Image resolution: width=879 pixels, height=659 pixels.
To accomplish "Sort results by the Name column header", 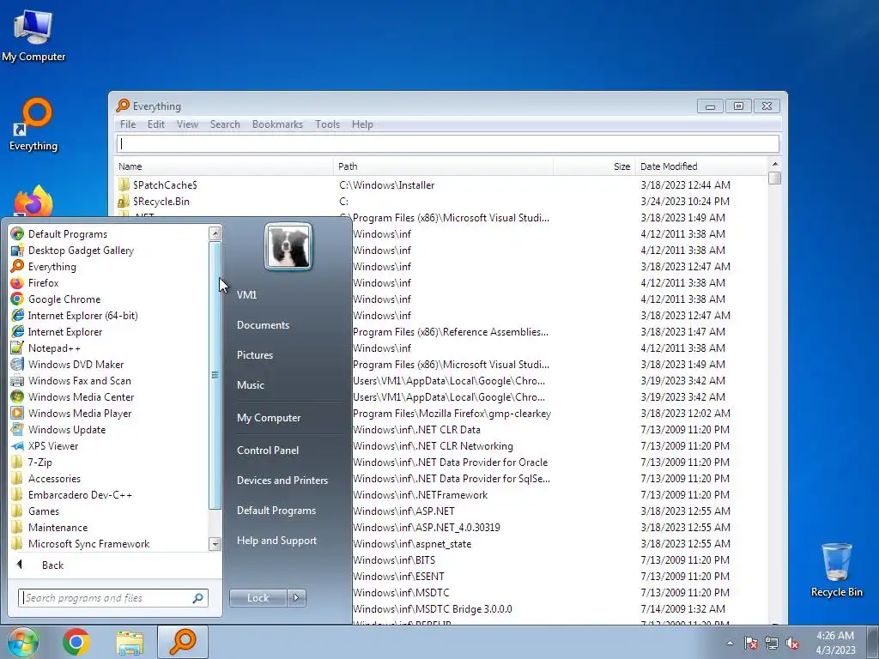I will (223, 166).
